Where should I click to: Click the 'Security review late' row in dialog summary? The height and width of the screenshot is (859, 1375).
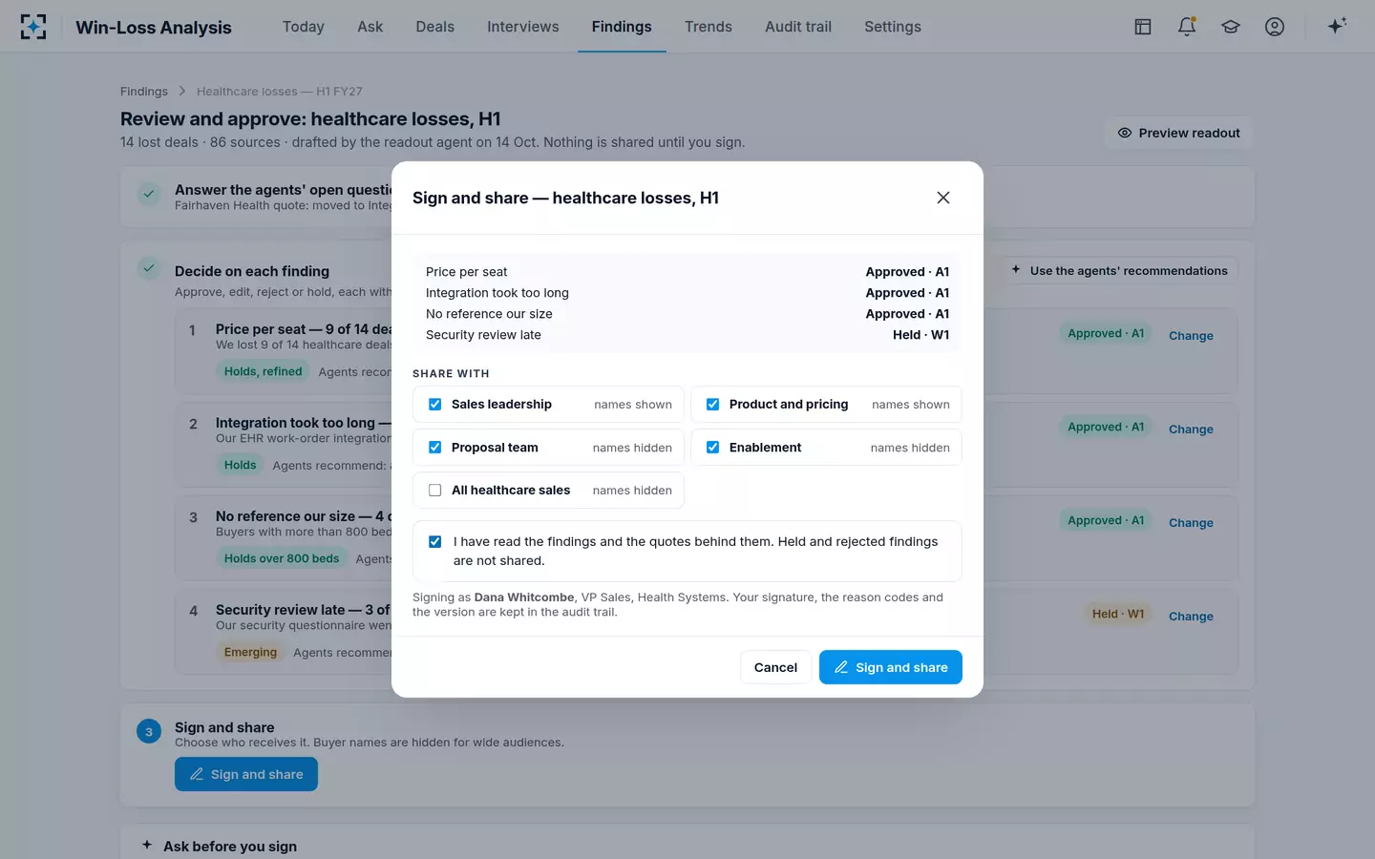(x=687, y=335)
